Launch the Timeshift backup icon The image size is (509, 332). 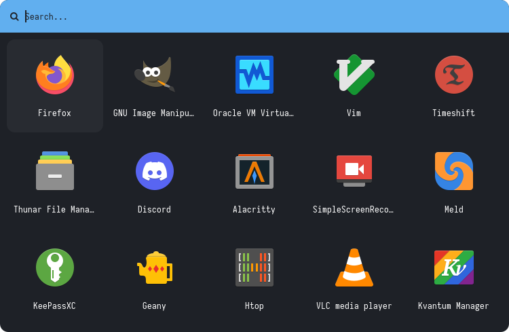coord(453,75)
